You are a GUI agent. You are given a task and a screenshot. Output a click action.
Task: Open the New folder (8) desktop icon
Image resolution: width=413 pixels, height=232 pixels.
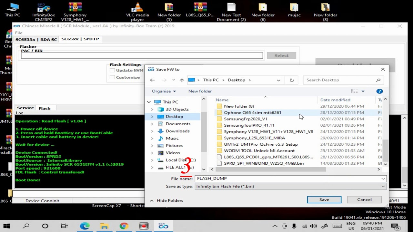[x=326, y=12]
